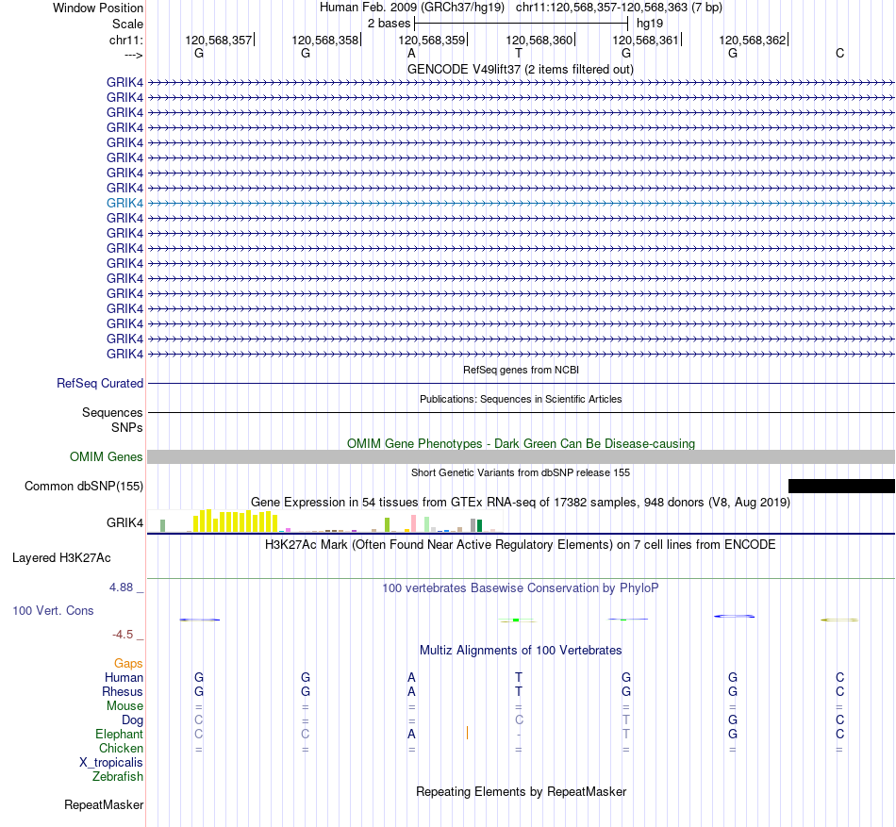Click the chr11: ruler label
The height and width of the screenshot is (827, 896).
coord(125,40)
